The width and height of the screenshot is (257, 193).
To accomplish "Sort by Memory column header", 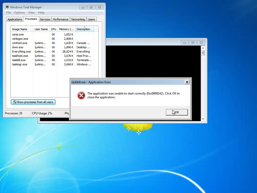I will (x=66, y=29).
